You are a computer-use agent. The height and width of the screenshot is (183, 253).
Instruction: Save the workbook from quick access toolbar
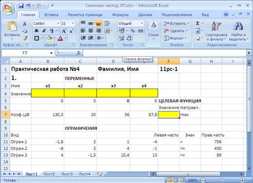point(21,6)
